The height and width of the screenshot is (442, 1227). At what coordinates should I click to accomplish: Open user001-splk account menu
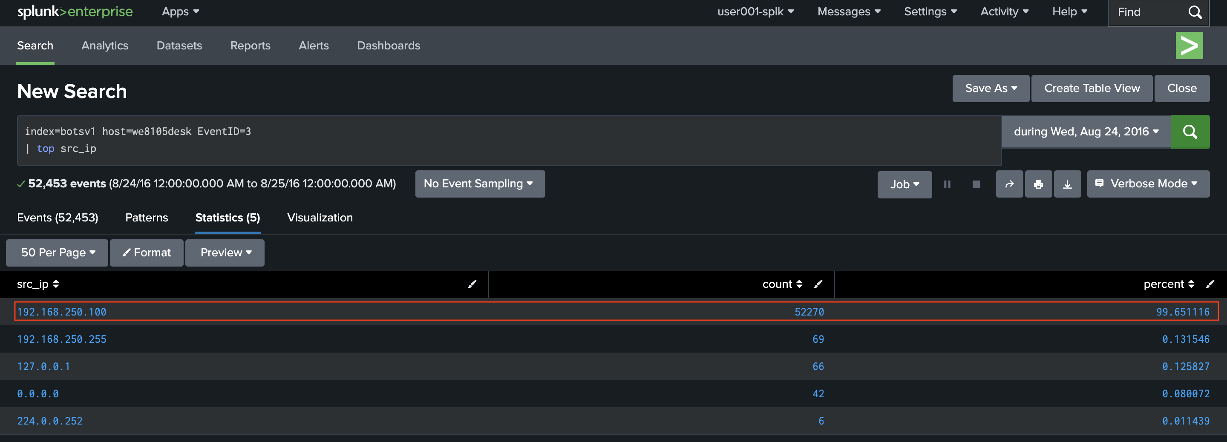click(755, 11)
